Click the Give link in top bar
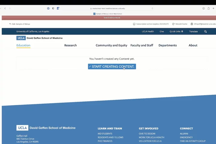 coord(162,31)
